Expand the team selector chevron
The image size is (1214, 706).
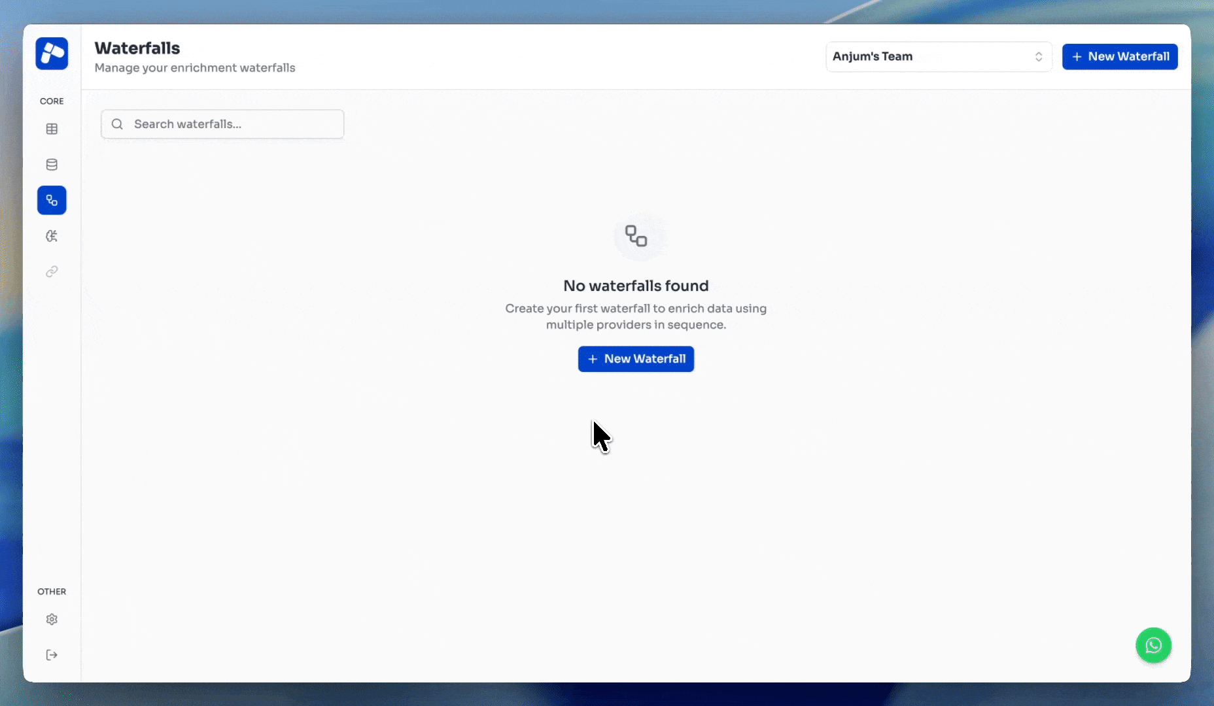1039,57
